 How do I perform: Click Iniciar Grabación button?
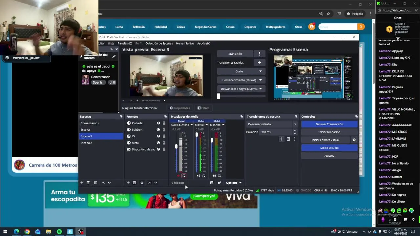coord(329,132)
